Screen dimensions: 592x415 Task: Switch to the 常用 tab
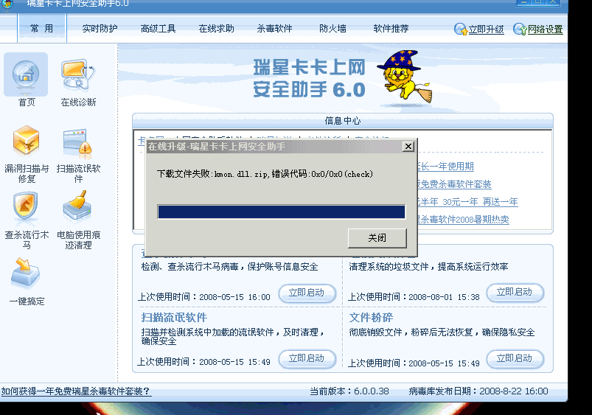[x=41, y=28]
